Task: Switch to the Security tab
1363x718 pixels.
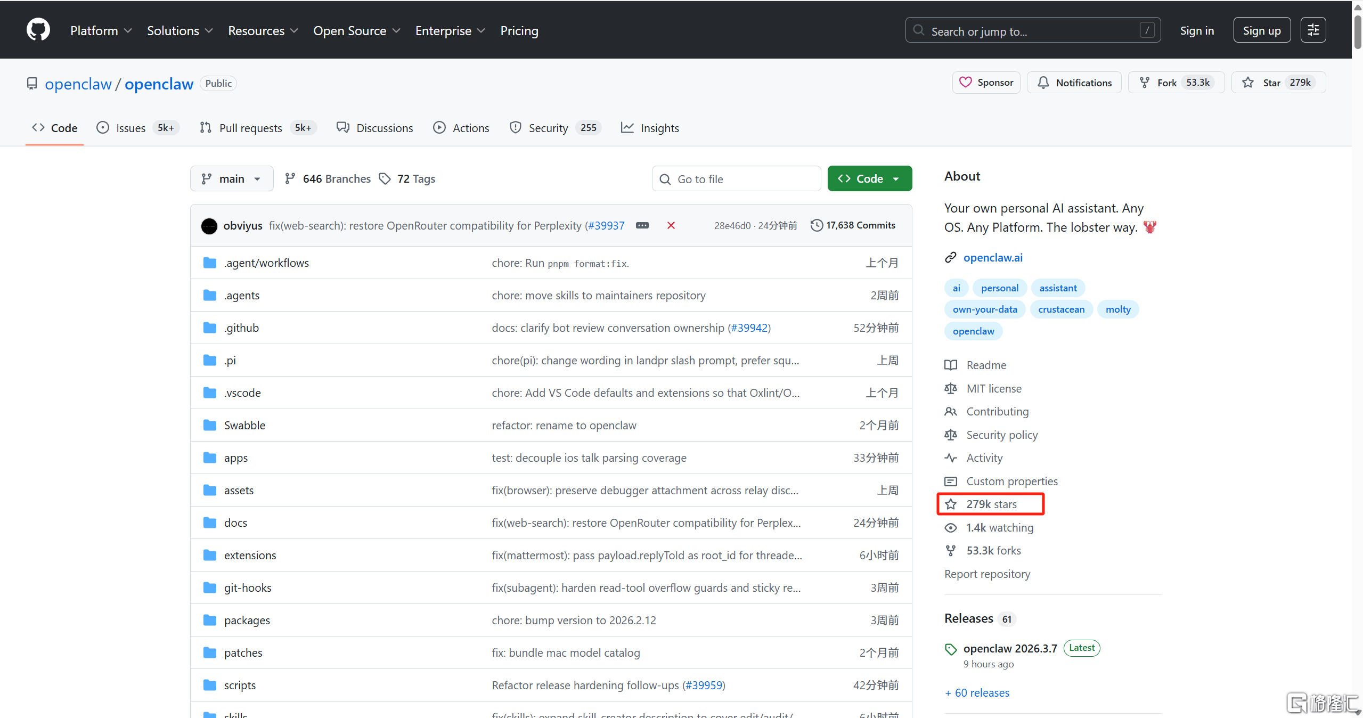Action: [548, 128]
